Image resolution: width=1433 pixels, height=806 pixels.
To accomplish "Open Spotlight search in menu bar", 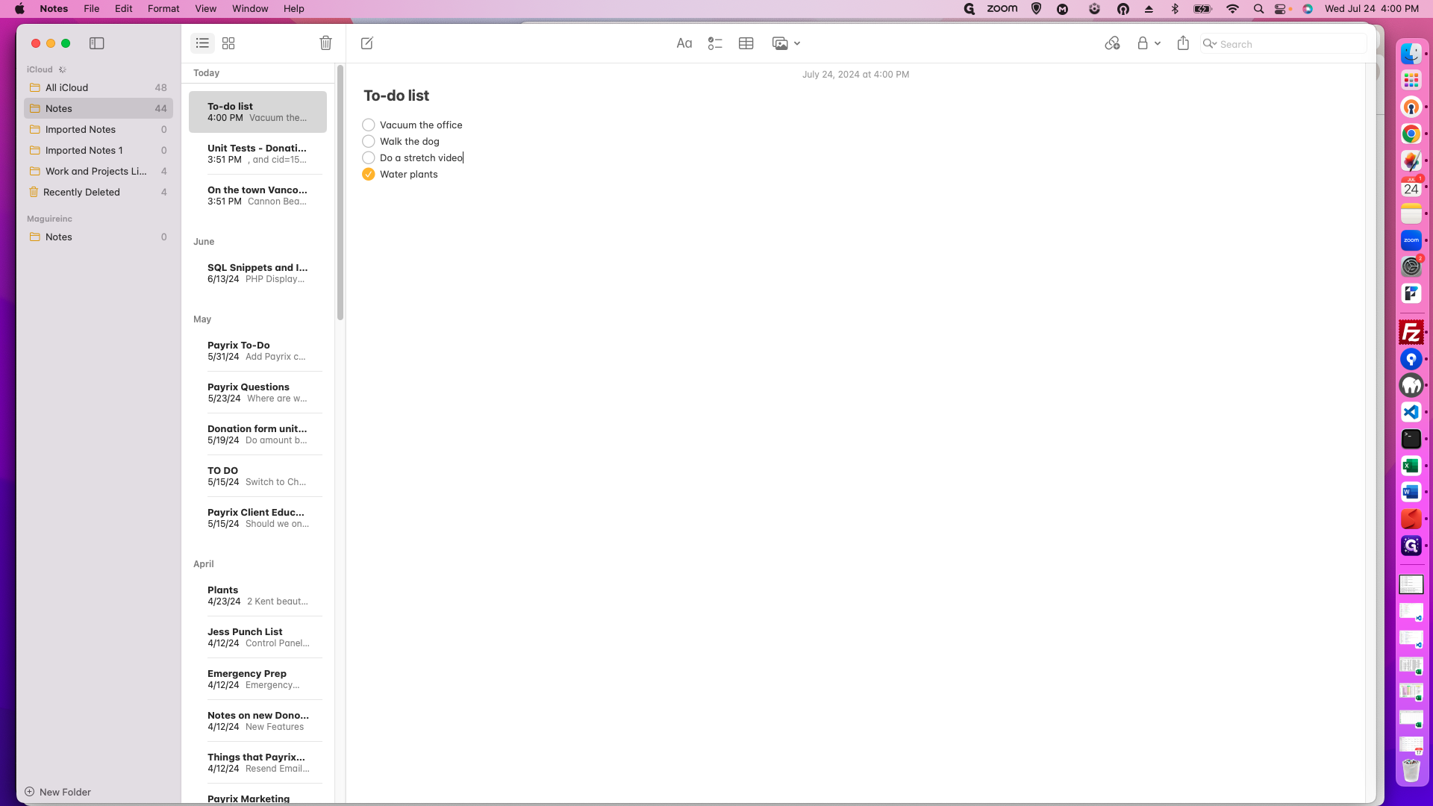I will click(x=1258, y=9).
